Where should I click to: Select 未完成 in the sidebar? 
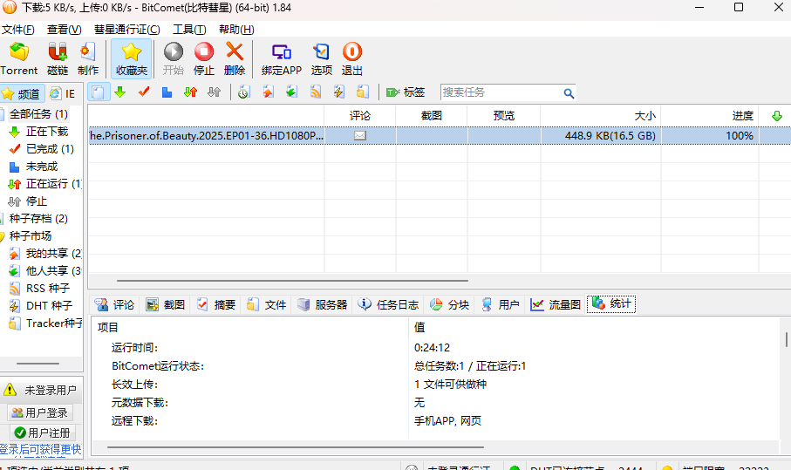pos(41,167)
